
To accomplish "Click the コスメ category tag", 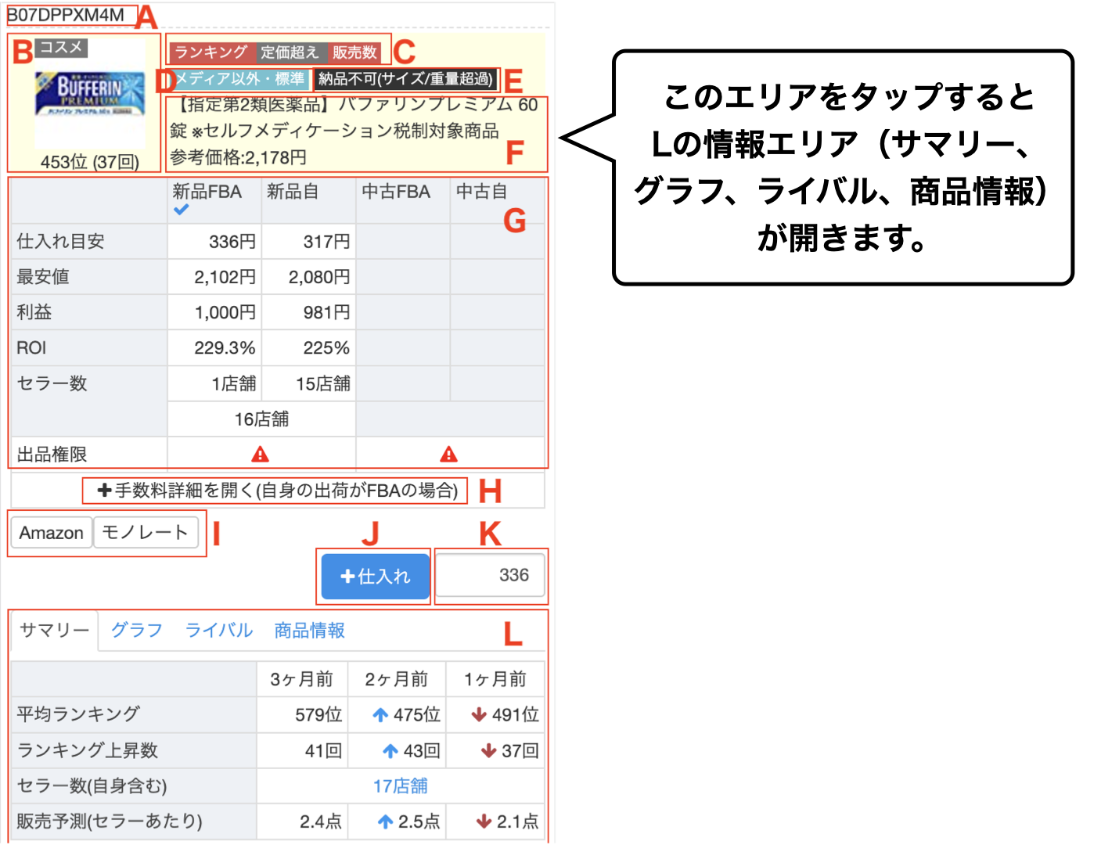I will [61, 48].
